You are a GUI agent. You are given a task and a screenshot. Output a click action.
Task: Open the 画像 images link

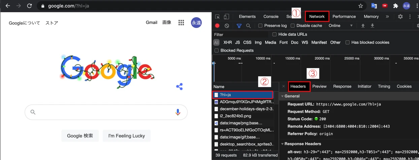[167, 23]
